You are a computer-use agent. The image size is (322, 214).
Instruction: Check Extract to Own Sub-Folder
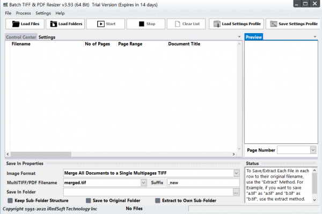[158, 201]
